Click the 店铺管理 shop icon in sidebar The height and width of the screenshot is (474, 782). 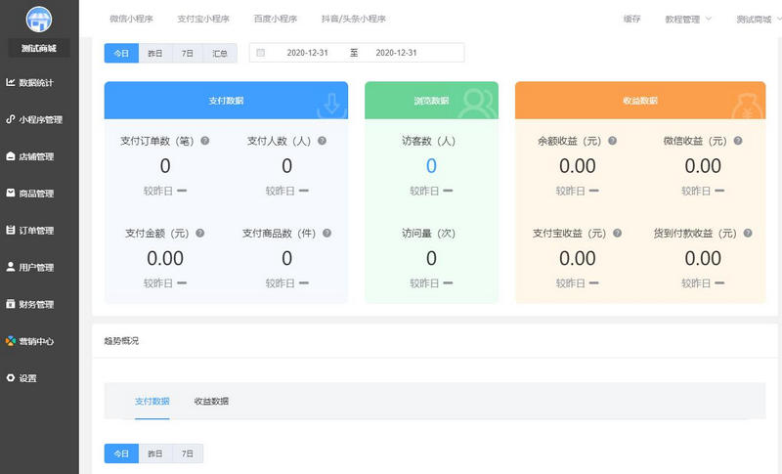[11, 156]
